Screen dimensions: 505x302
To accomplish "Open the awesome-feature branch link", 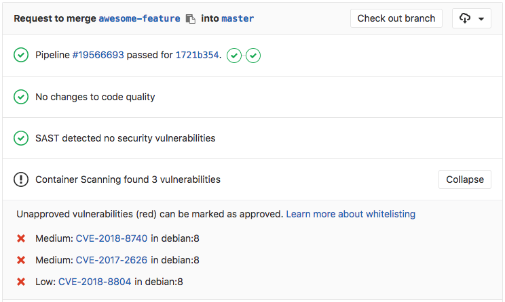I will pos(139,19).
